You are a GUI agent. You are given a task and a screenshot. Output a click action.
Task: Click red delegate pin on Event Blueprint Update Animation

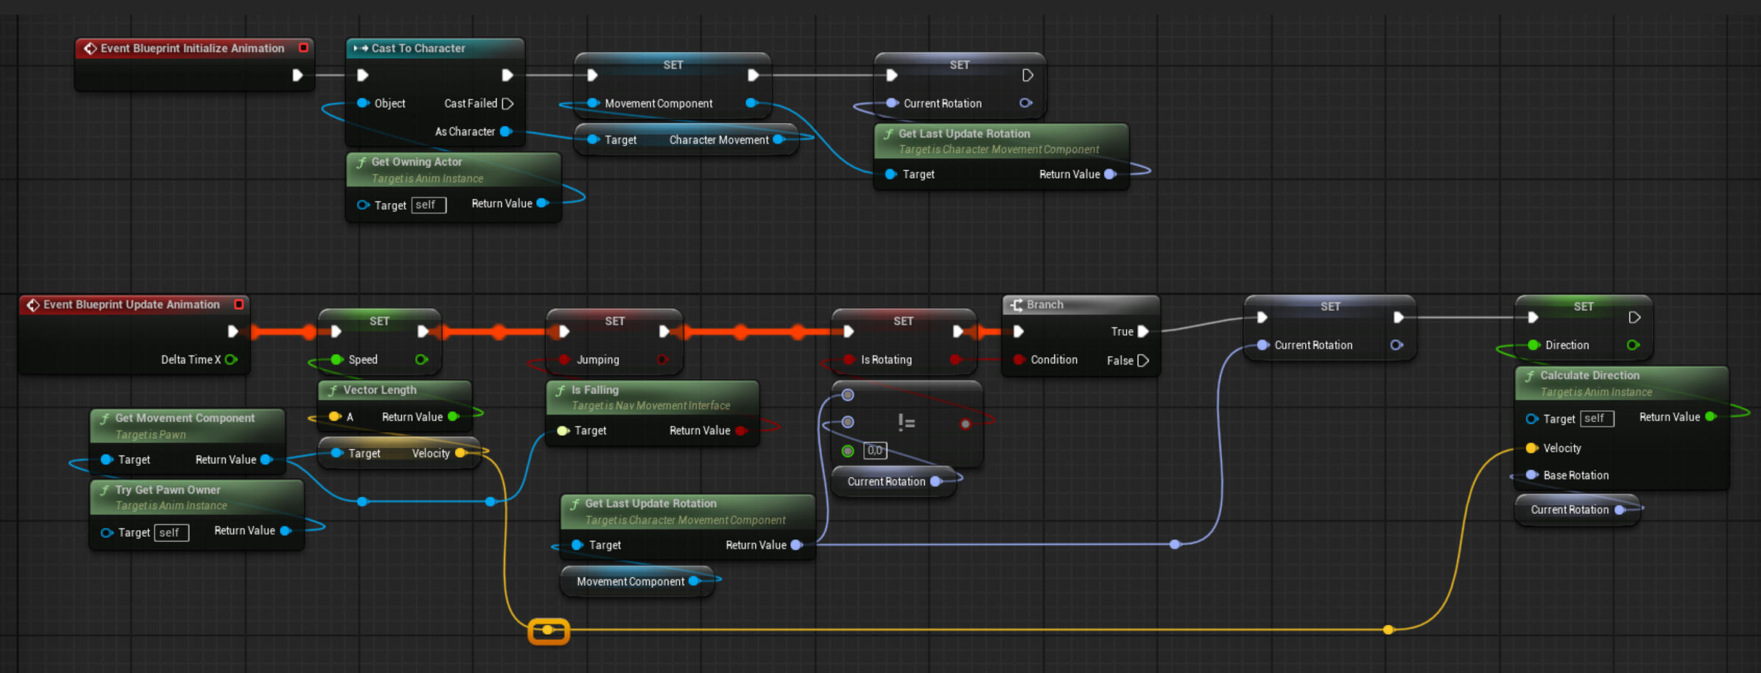point(239,304)
